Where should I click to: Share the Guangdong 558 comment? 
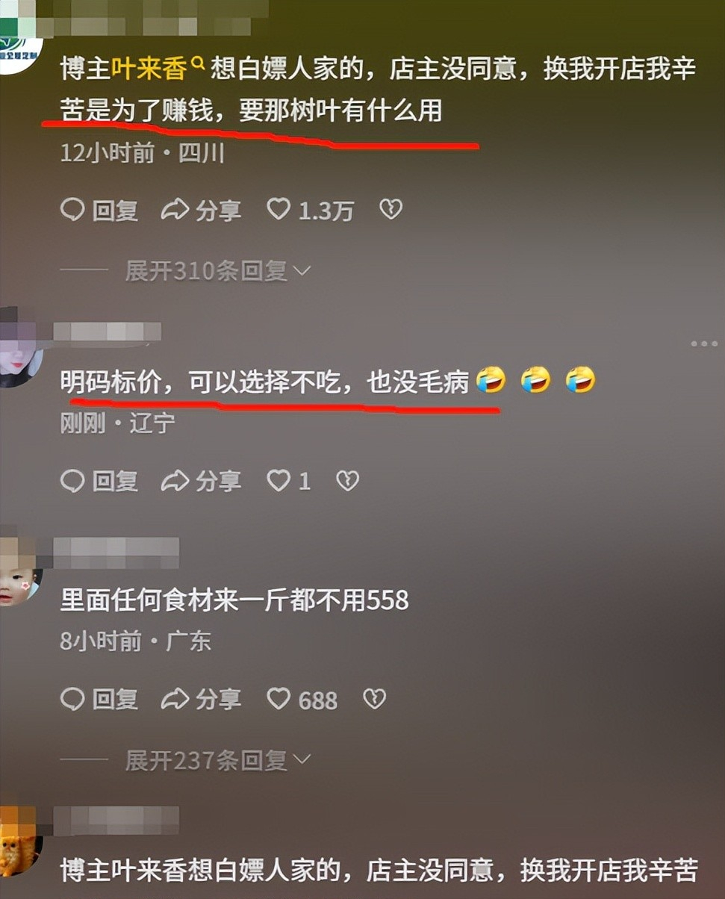pos(202,700)
